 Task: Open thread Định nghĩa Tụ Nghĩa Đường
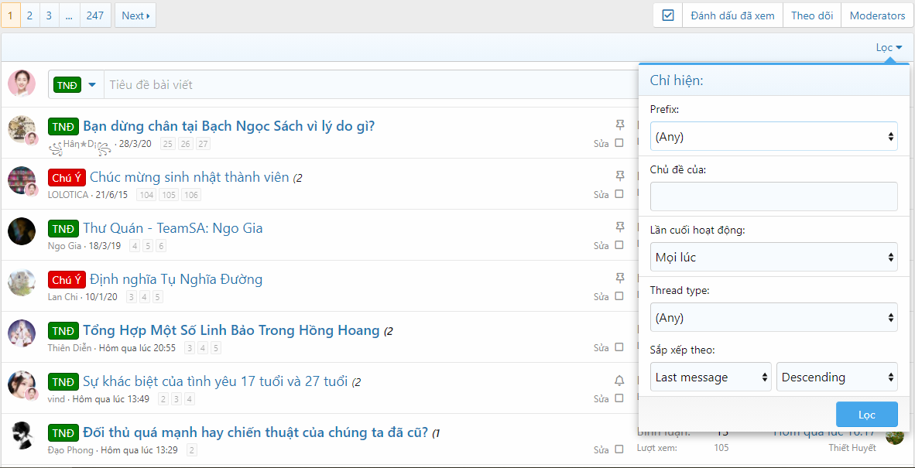click(x=176, y=279)
